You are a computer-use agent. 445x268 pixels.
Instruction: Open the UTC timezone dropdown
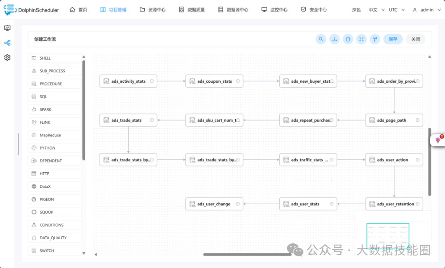397,10
